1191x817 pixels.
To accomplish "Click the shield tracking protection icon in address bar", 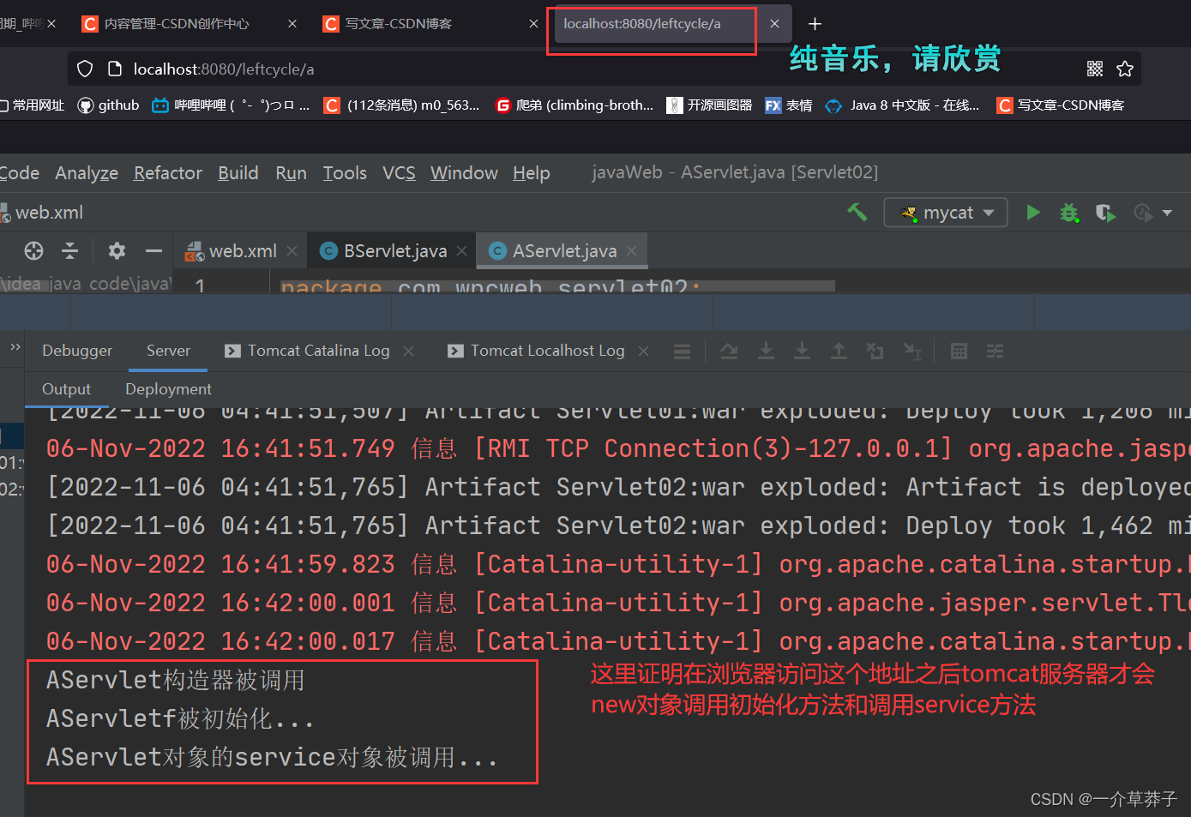I will [85, 69].
